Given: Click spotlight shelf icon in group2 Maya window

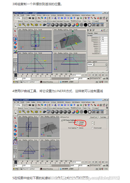Looking at the screenshot, I should pyautogui.click(x=32, y=25).
